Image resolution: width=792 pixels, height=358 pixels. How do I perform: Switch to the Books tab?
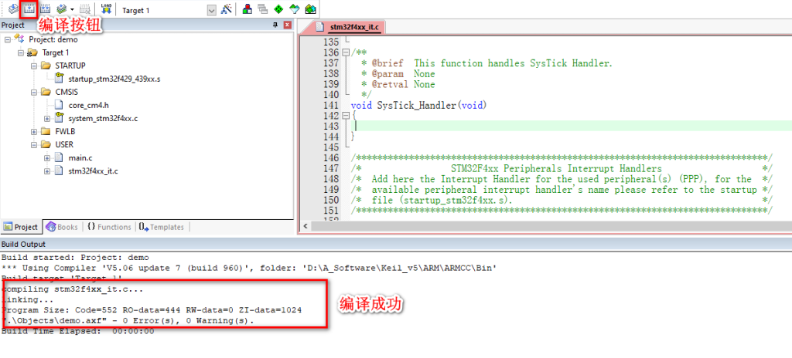62,227
